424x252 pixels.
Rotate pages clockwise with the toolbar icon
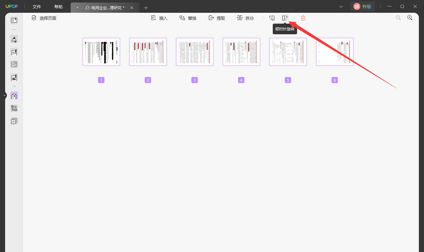[x=285, y=18]
